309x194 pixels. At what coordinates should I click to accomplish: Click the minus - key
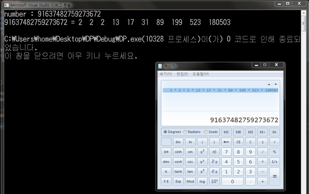pos(263,171)
